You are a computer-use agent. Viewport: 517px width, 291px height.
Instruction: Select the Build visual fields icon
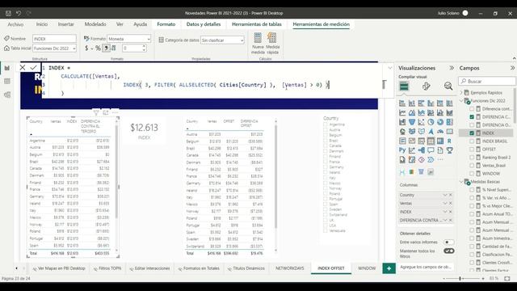click(x=404, y=86)
